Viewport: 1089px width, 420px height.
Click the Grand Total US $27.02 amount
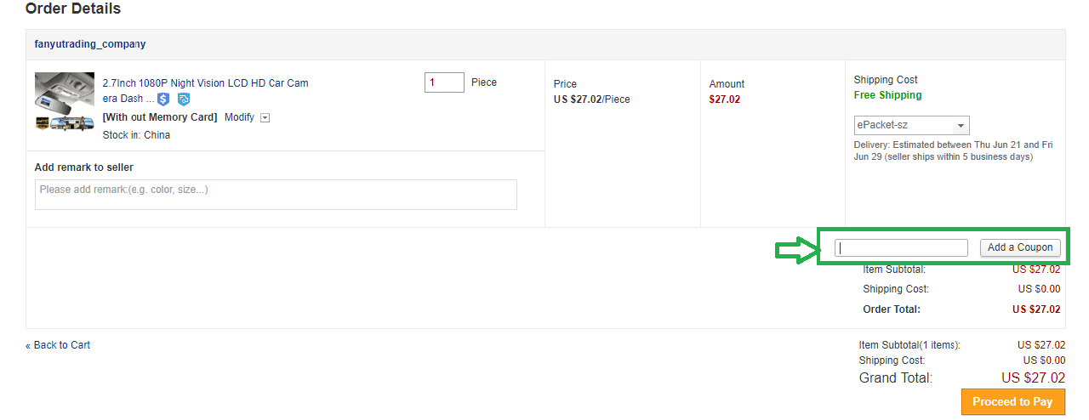[1033, 377]
